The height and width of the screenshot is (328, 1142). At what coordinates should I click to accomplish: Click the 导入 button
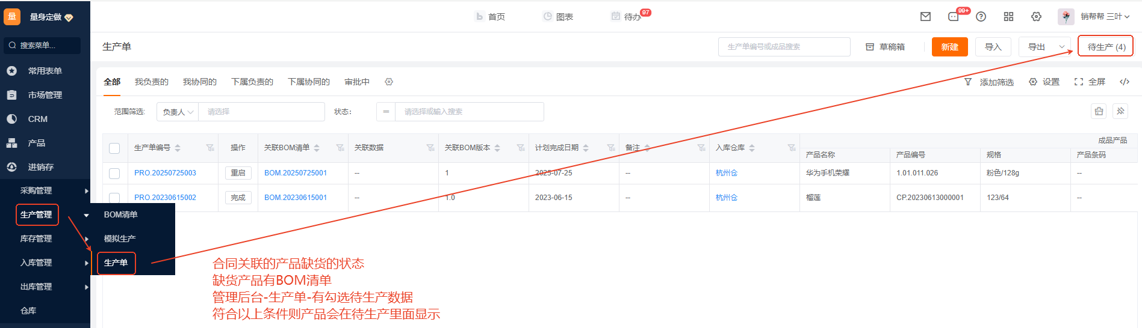tap(993, 47)
